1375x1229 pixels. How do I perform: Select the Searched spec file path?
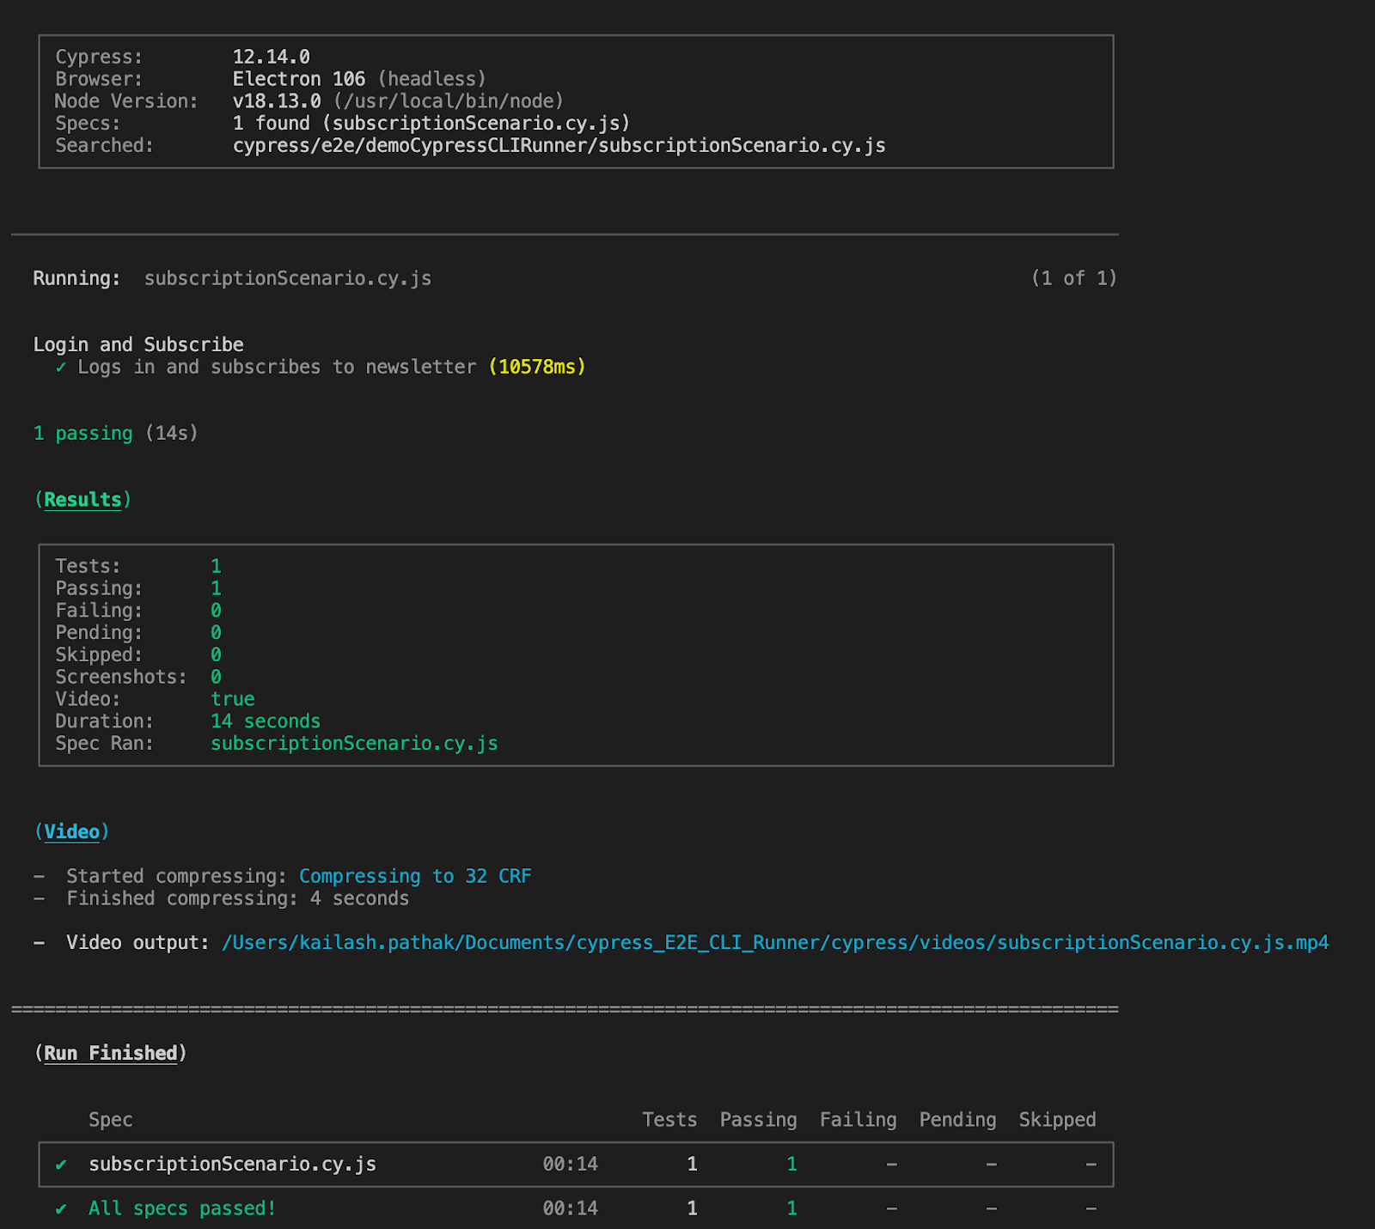pos(559,145)
